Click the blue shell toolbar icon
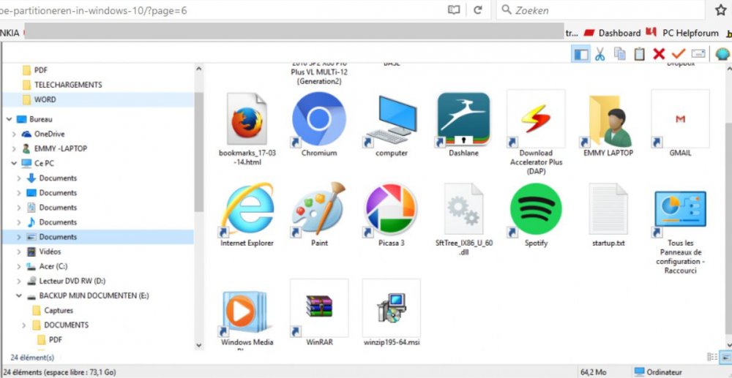 click(x=722, y=54)
